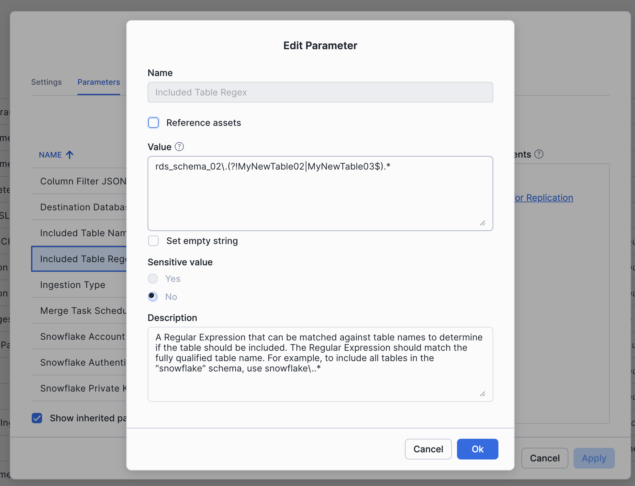Screen dimensions: 635x486
Task: Enable the Reference assets checkbox
Action: pyautogui.click(x=153, y=123)
